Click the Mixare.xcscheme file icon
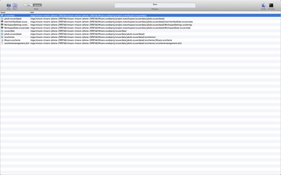281x175 pixels. 2,40
